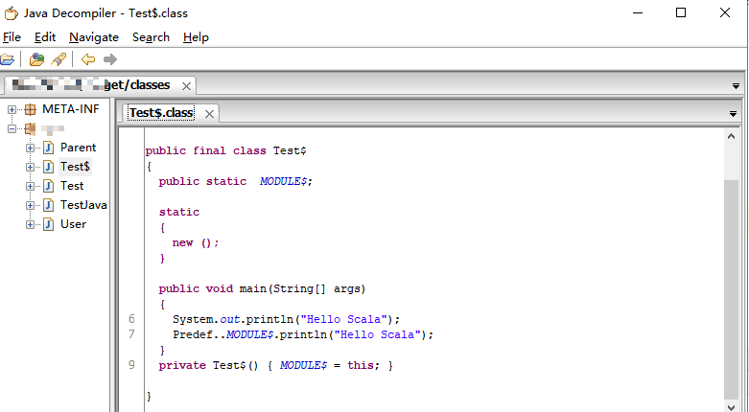The height and width of the screenshot is (412, 749).
Task: Click line number 9 in the gutter
Action: point(131,365)
